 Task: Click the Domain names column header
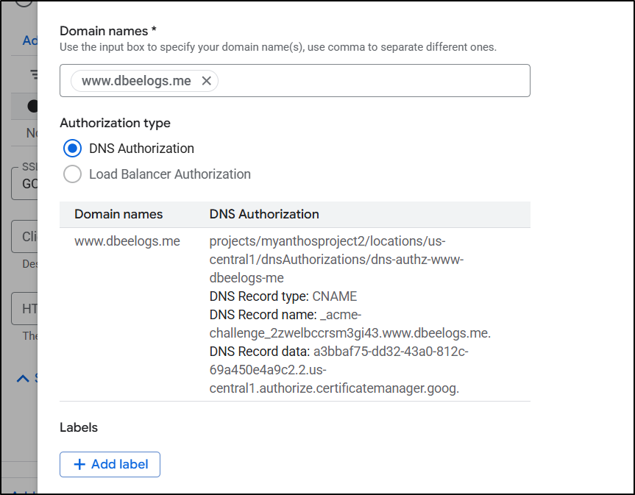point(118,215)
